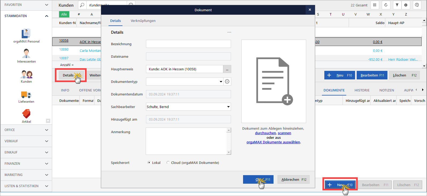Expand the FINANZEN section

pyautogui.click(x=26, y=164)
